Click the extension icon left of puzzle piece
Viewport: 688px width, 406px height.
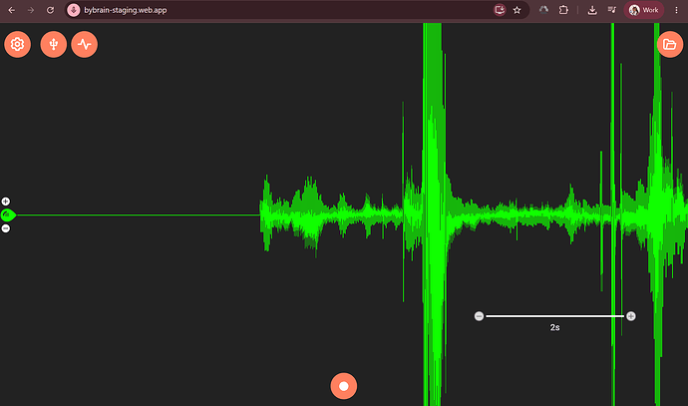coord(543,10)
